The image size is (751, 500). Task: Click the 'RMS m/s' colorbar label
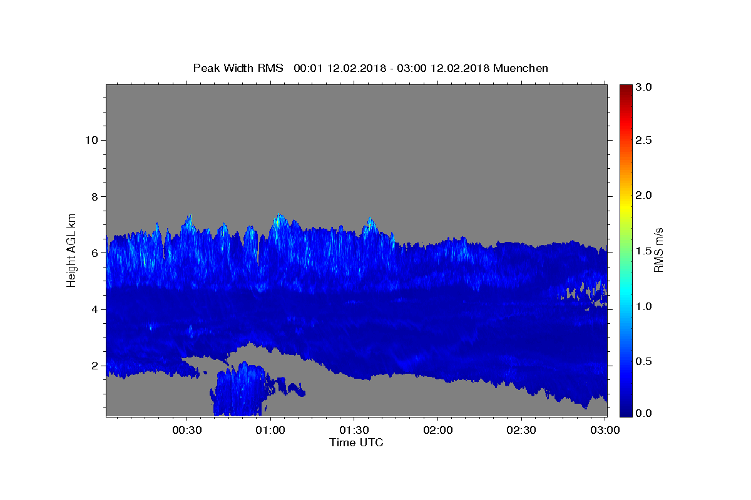tap(658, 250)
